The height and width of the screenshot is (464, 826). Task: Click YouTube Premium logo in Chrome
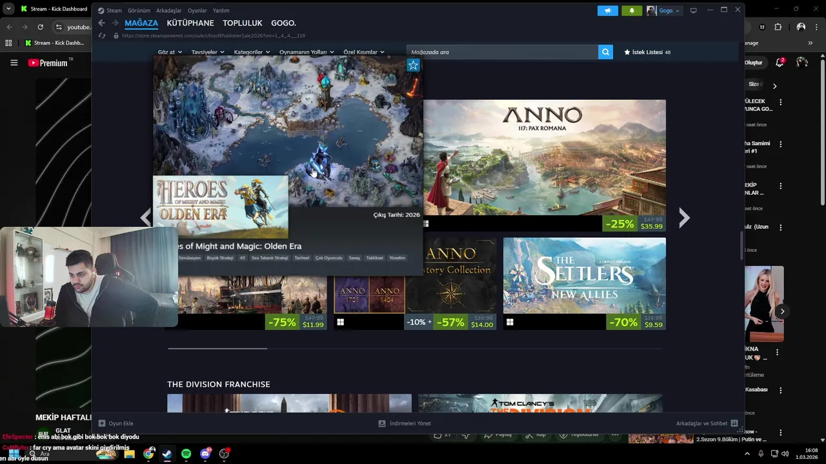tap(48, 63)
